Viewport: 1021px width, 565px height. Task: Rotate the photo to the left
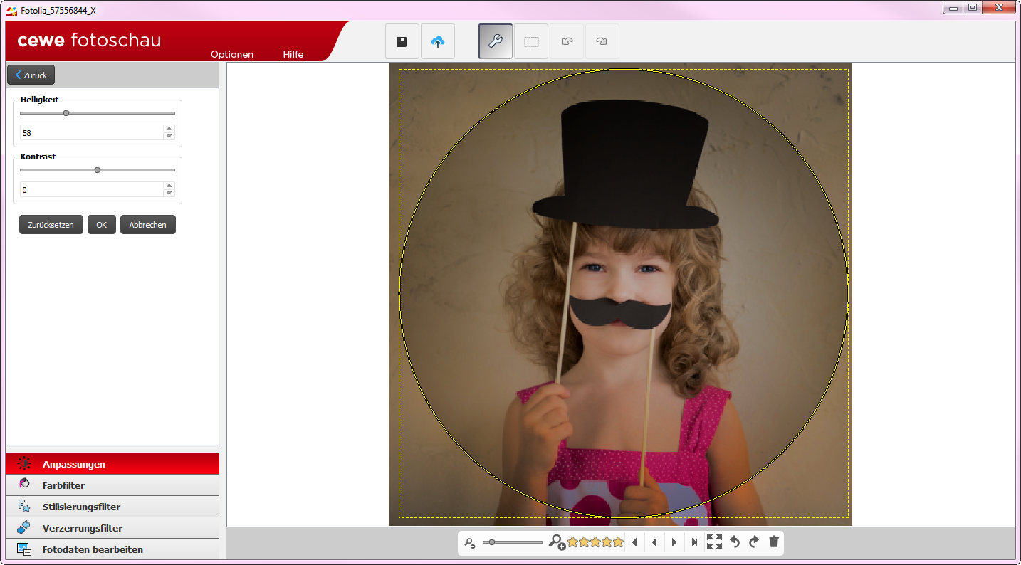coord(735,542)
